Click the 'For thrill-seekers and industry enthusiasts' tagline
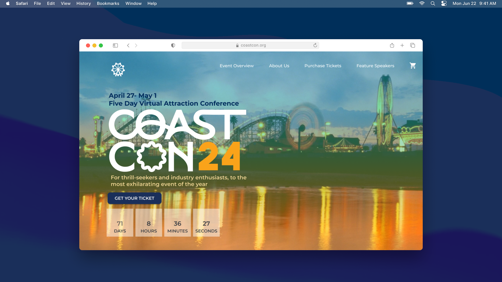Image resolution: width=502 pixels, height=282 pixels. pyautogui.click(x=178, y=181)
